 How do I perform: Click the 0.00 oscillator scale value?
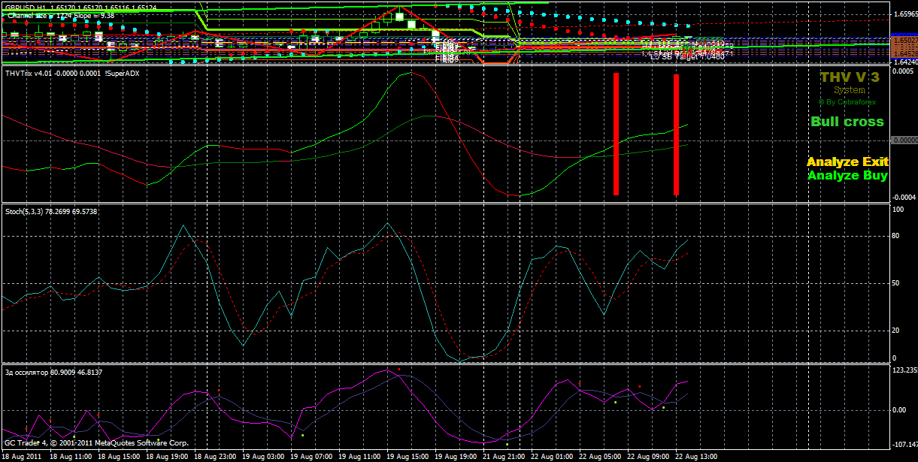899,409
